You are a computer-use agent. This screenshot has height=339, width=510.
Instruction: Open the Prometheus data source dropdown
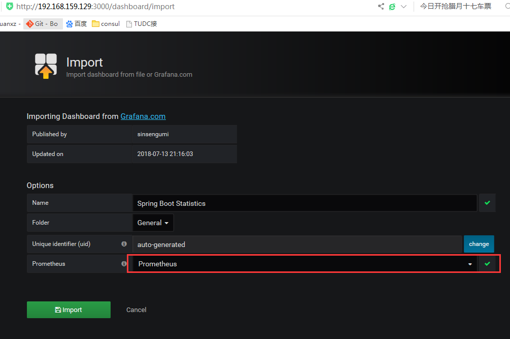pos(305,264)
